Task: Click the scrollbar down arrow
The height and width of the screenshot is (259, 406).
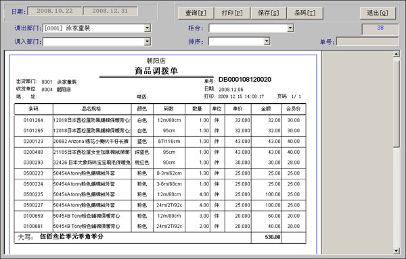Action: [396, 251]
